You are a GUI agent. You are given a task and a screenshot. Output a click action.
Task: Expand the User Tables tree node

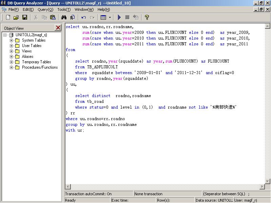click(11, 46)
